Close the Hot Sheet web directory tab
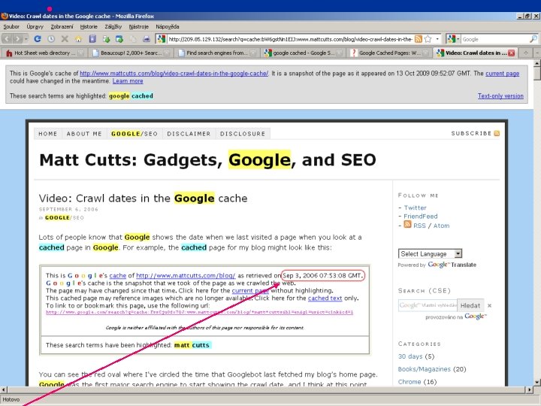 pyautogui.click(x=80, y=53)
